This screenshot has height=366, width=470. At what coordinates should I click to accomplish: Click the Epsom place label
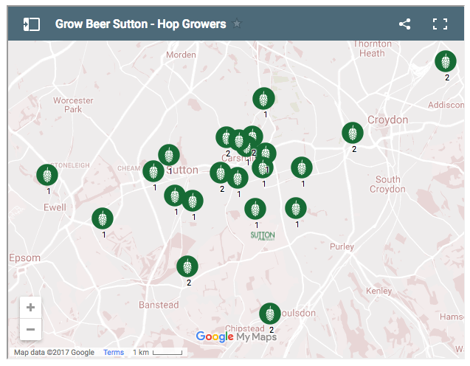pyautogui.click(x=24, y=258)
